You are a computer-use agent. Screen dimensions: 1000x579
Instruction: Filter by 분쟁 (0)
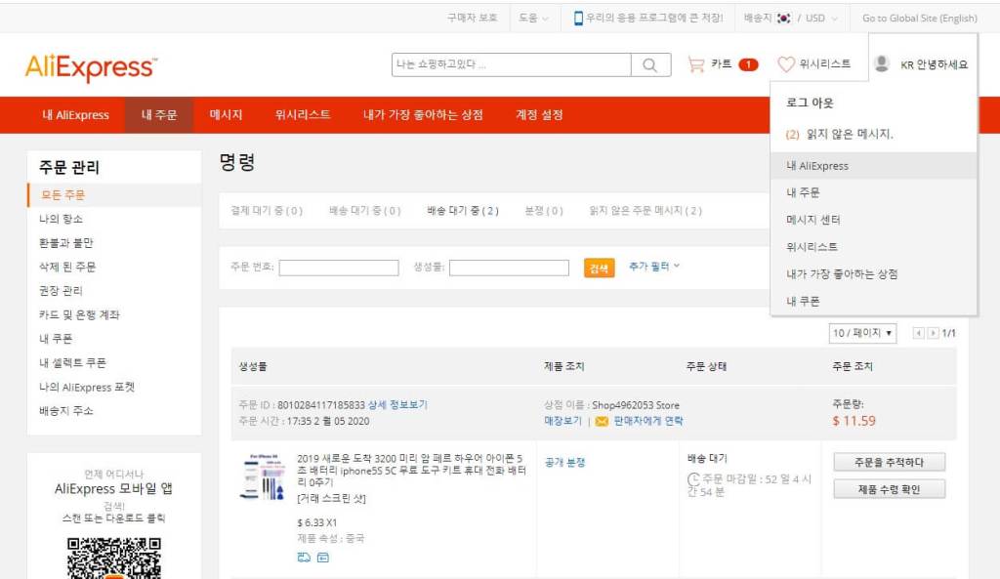[544, 211]
